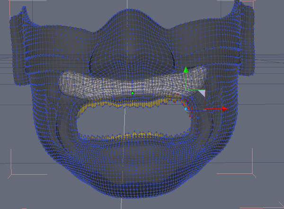284x209 pixels.
Task: Select the green diamond pivot marker
Action: tap(133, 93)
